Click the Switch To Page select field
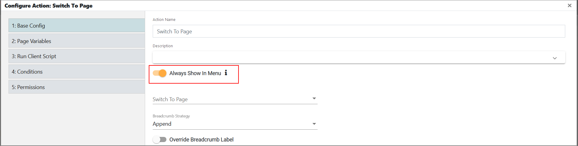This screenshot has width=578, height=146. pyautogui.click(x=235, y=99)
